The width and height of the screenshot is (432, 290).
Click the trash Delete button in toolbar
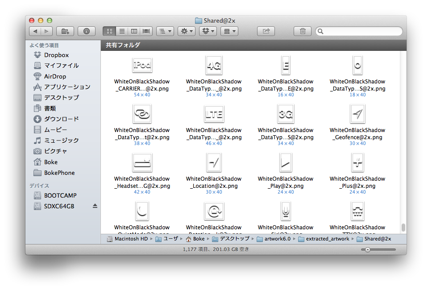coord(303,31)
